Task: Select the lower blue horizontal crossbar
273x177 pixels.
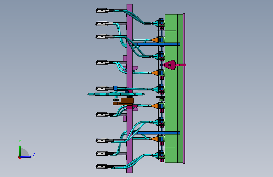Action: [156, 133]
